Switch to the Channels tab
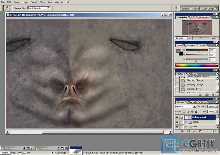The image size is (220, 155). pyautogui.click(x=192, y=102)
